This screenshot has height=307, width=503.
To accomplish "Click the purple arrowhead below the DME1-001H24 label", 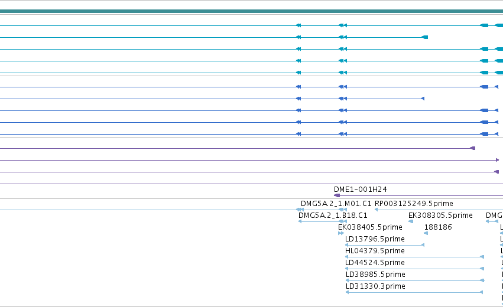I will [x=337, y=195].
